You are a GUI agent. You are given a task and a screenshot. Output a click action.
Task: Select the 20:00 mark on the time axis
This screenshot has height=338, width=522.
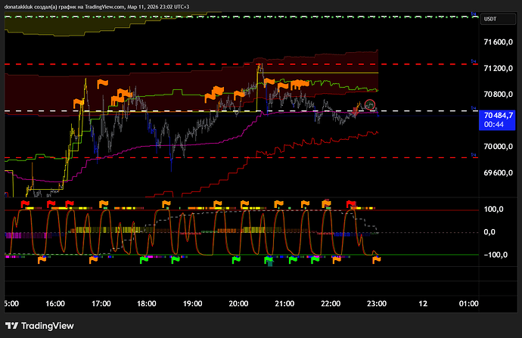point(238,303)
